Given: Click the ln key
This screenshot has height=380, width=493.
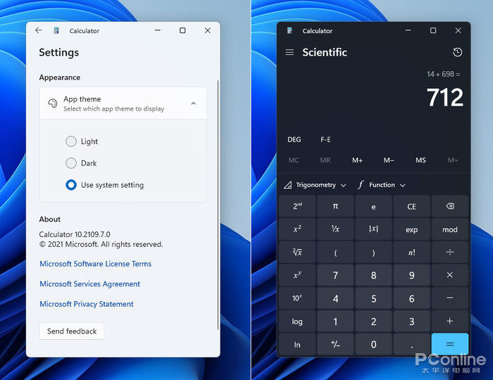Looking at the screenshot, I should (x=297, y=344).
